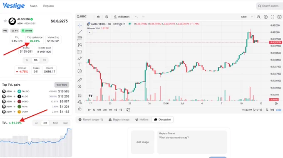Select the 7d TVL range
This screenshot has width=283, height=158.
point(36,123)
